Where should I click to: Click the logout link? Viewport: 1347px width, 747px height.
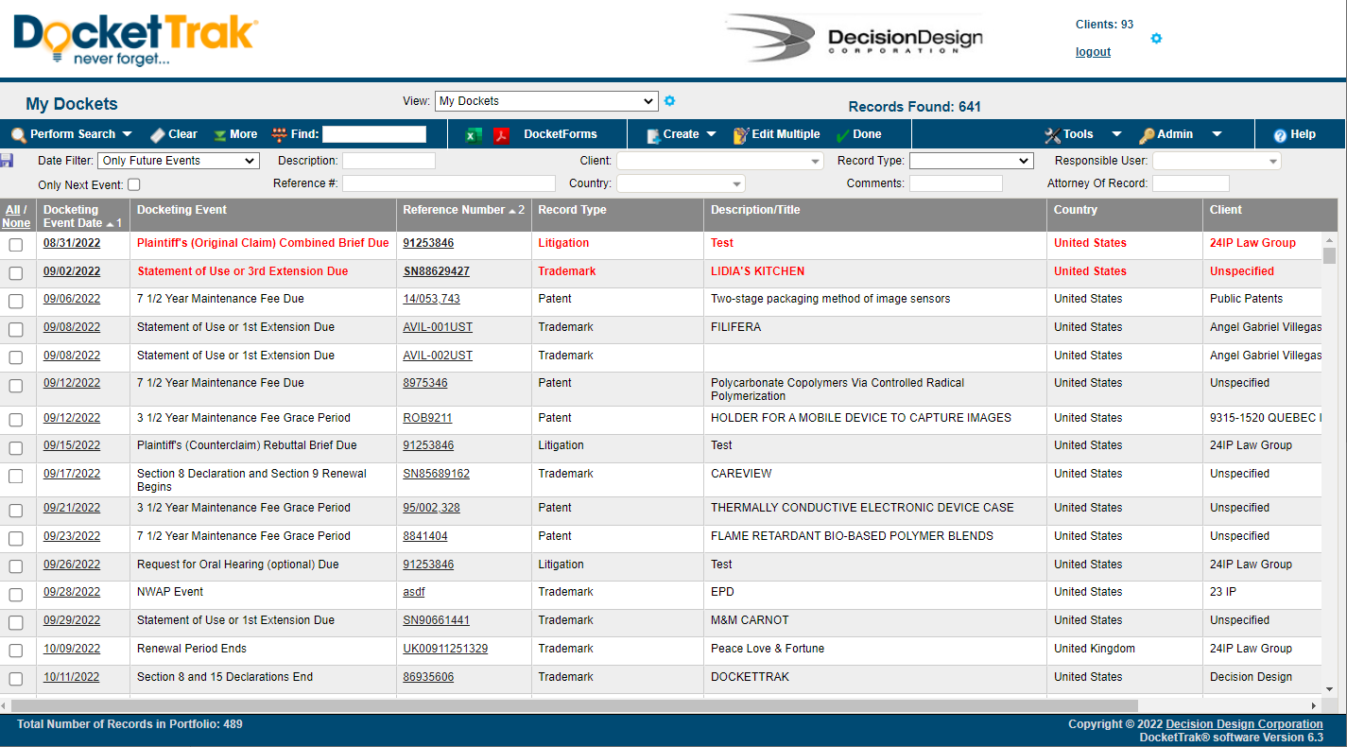tap(1093, 51)
